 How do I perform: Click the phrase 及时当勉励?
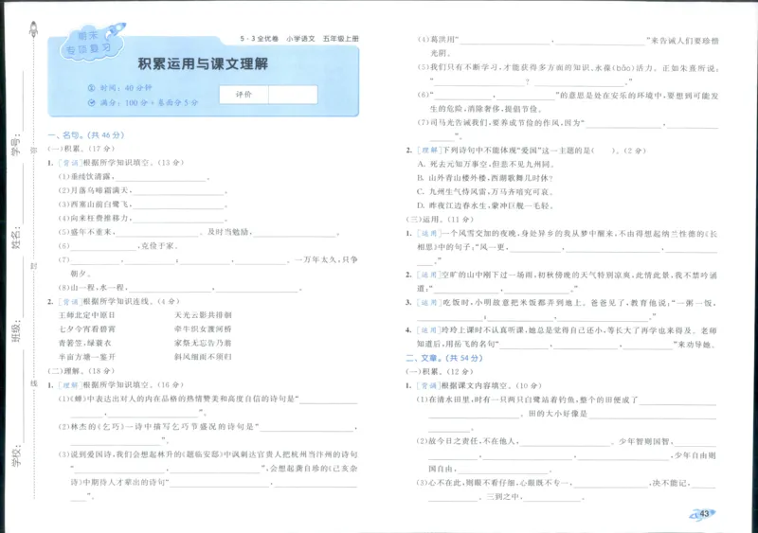coord(229,232)
